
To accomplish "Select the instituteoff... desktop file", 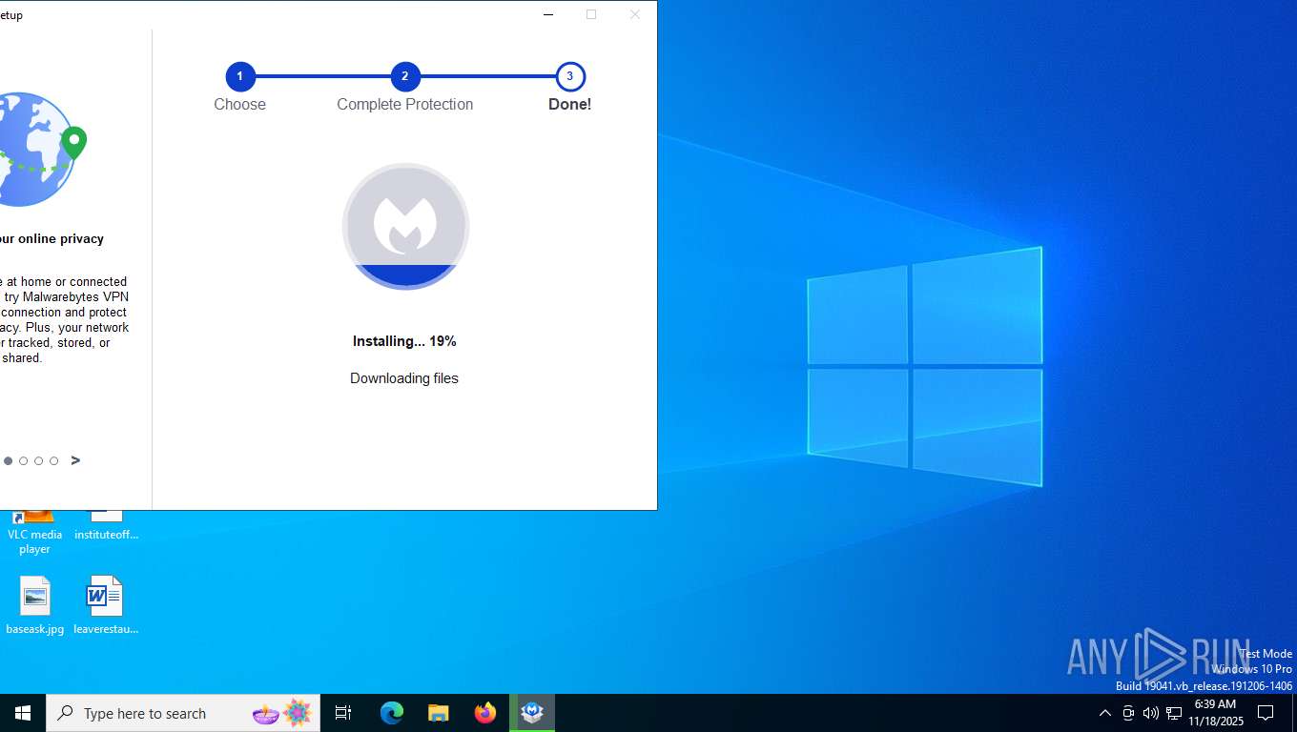I will 106,527.
